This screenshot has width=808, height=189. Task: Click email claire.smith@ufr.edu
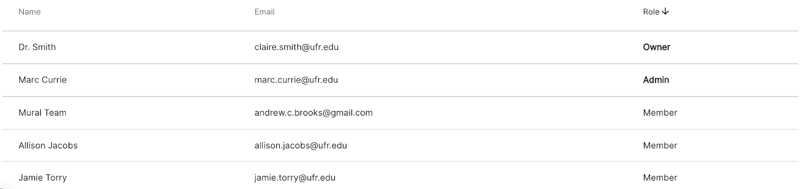296,47
